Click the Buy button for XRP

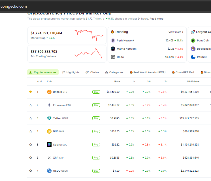(96, 157)
